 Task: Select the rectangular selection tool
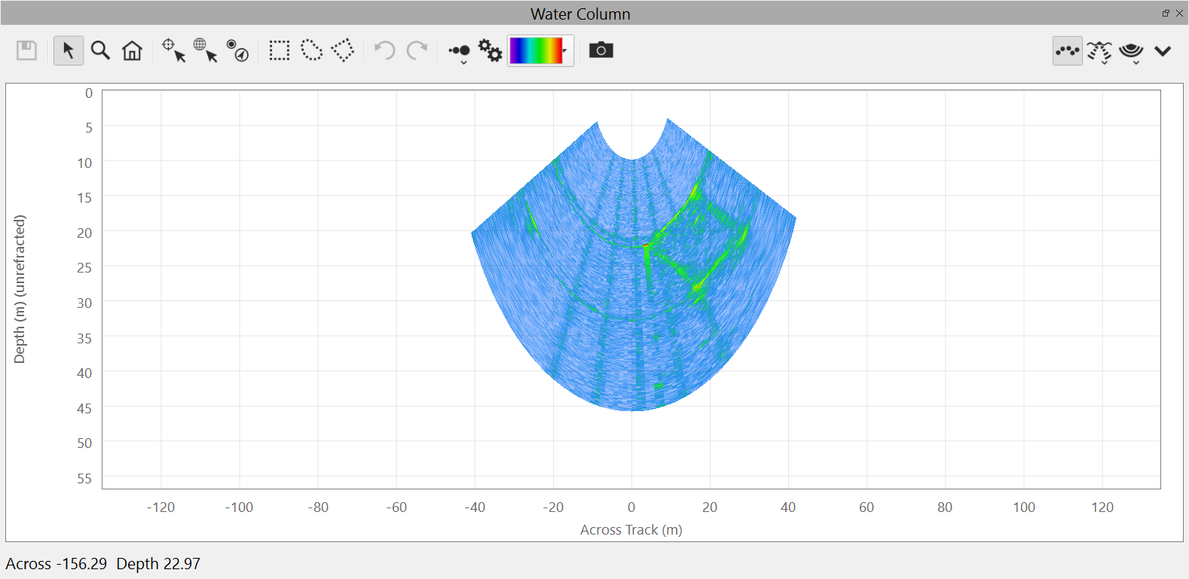pos(280,50)
